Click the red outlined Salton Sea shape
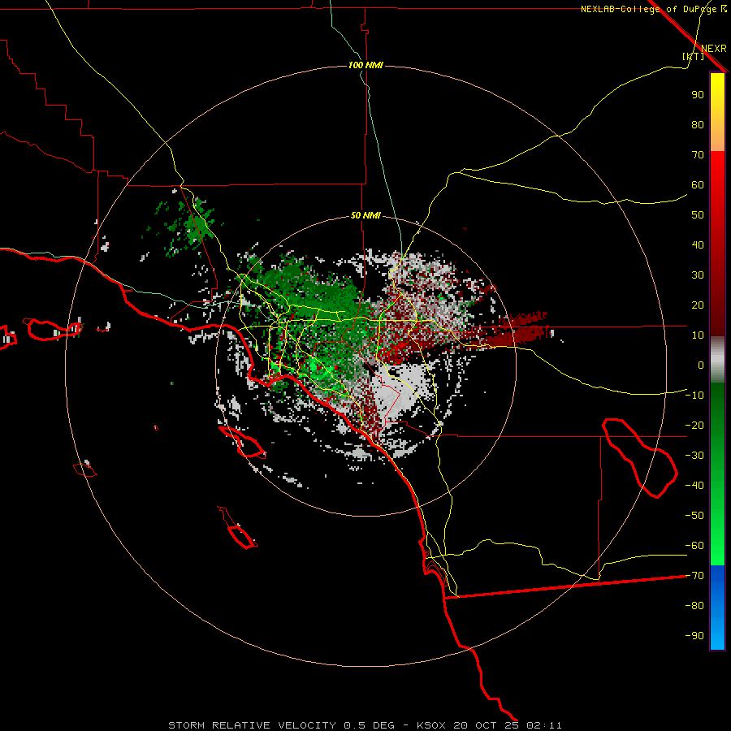The image size is (731, 731). tap(640, 457)
